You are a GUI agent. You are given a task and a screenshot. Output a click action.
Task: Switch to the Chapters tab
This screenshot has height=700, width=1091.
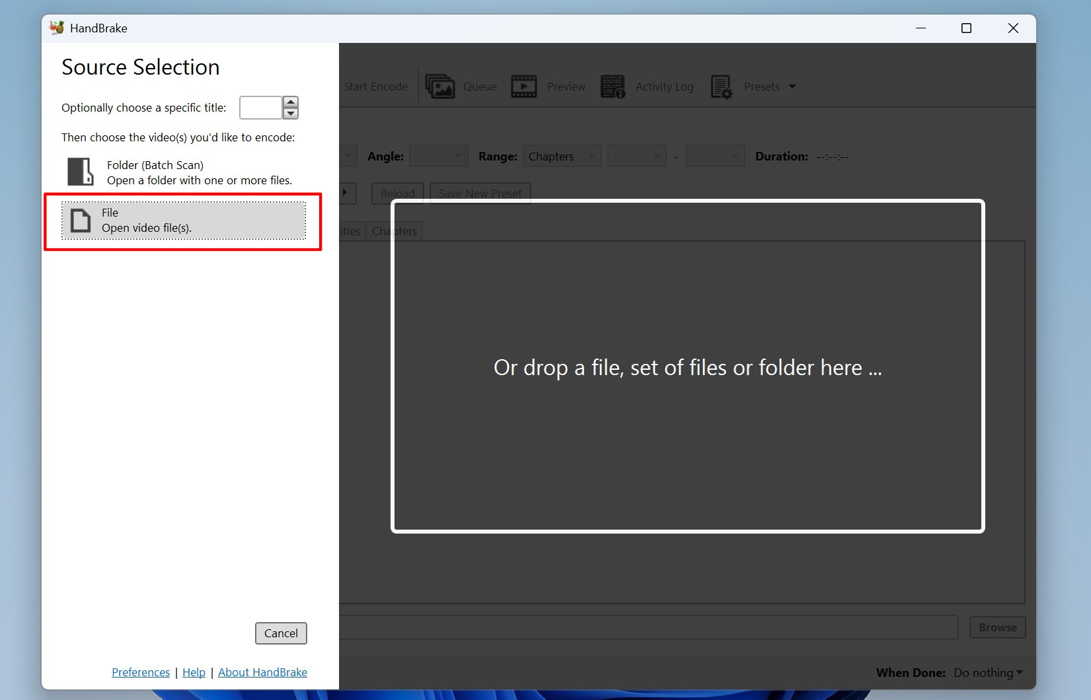click(394, 231)
